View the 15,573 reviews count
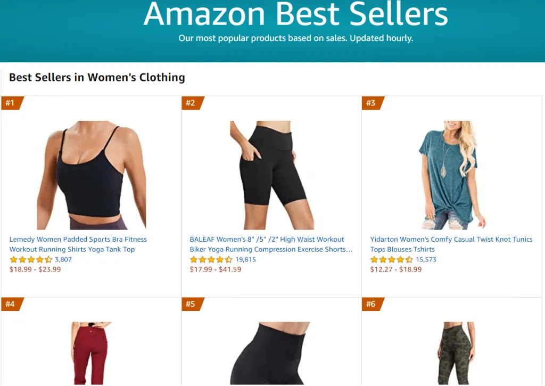 [426, 259]
